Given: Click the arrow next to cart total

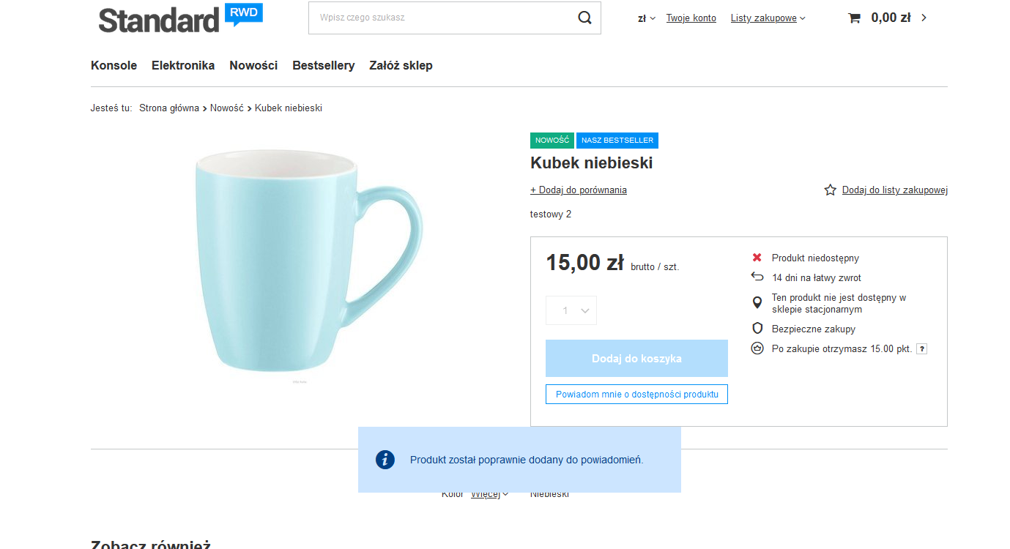Looking at the screenshot, I should point(924,18).
